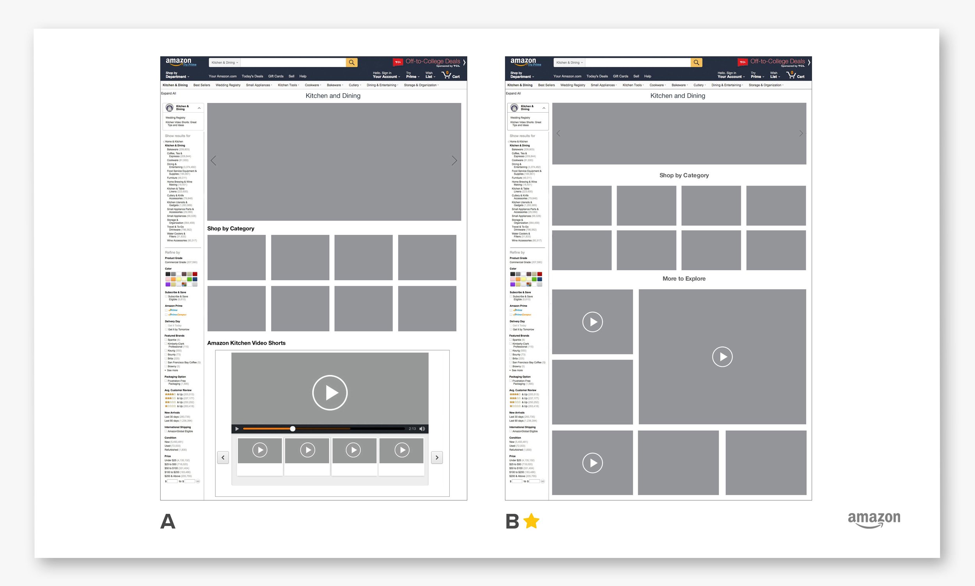Play the large video in More to Explore

coord(722,357)
